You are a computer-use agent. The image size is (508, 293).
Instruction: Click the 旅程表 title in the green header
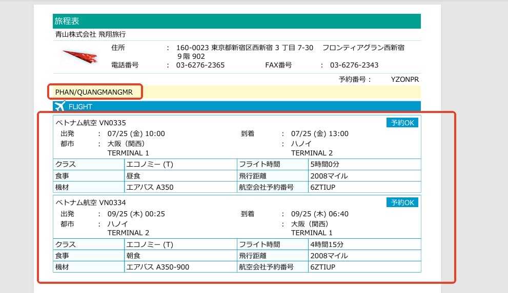[67, 21]
